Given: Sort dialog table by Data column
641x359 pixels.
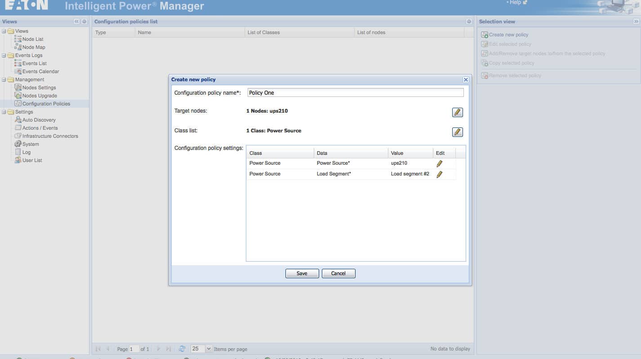Looking at the screenshot, I should pyautogui.click(x=351, y=153).
